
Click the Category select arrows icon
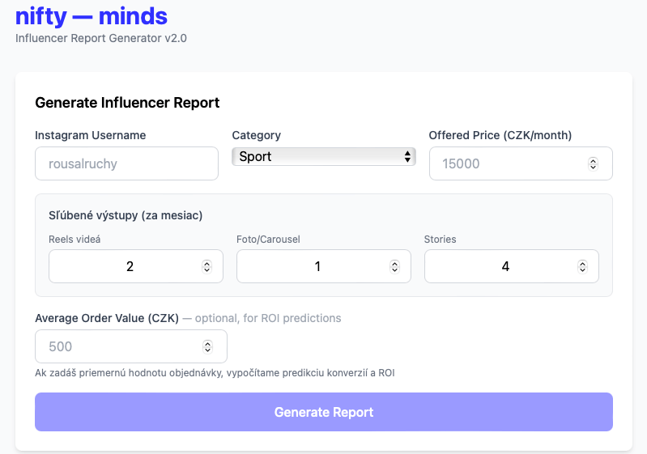coord(407,157)
